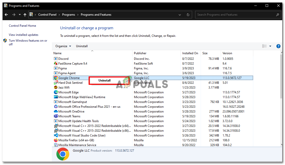
Task: Click the vertical scrollbar down arrow
Action: point(281,145)
